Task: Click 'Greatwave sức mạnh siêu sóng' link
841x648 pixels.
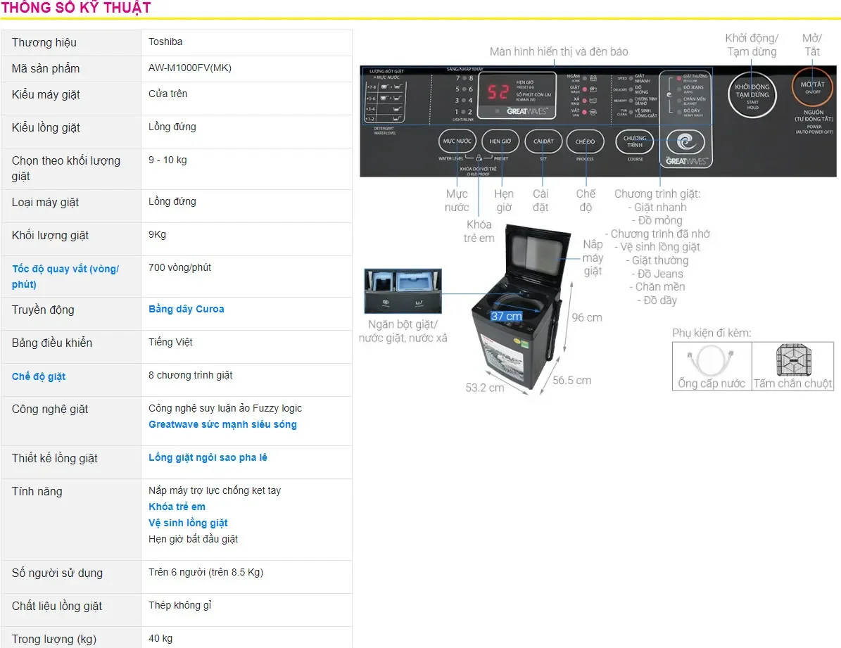Action: click(222, 424)
